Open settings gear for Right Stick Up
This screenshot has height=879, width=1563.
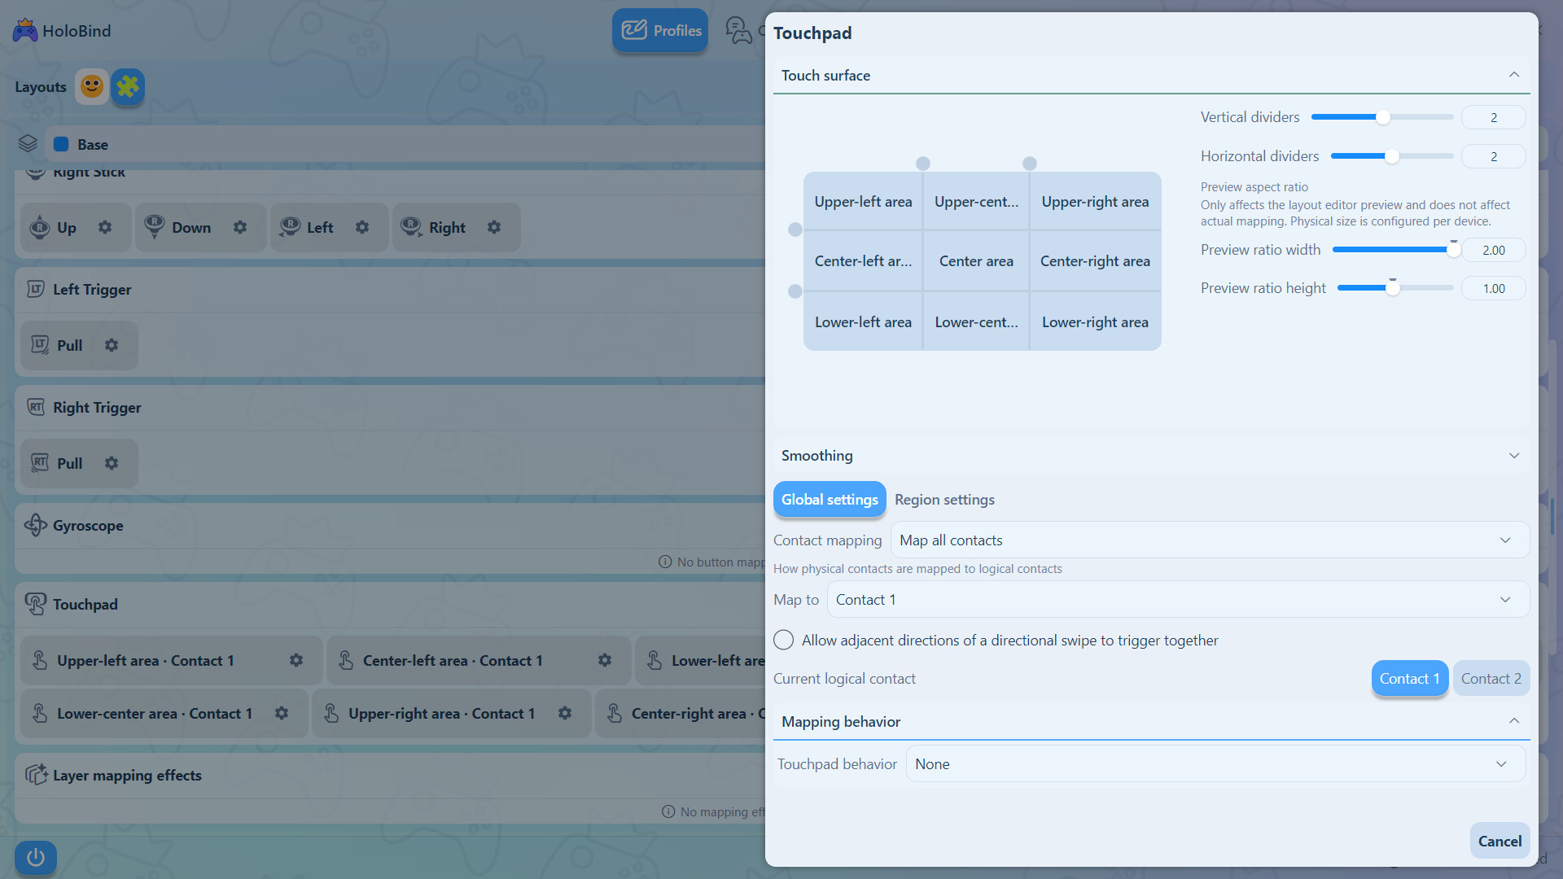105,227
